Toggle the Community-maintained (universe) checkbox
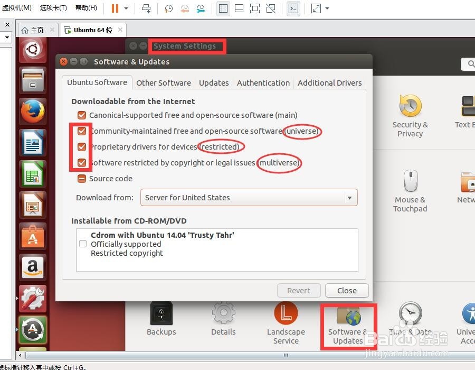This screenshot has width=475, height=370. pyautogui.click(x=82, y=131)
